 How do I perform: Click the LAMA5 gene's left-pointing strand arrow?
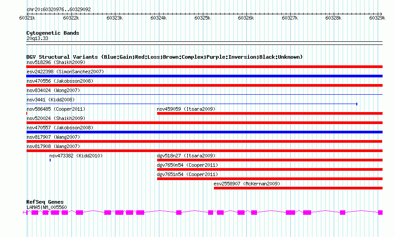pos(24,213)
